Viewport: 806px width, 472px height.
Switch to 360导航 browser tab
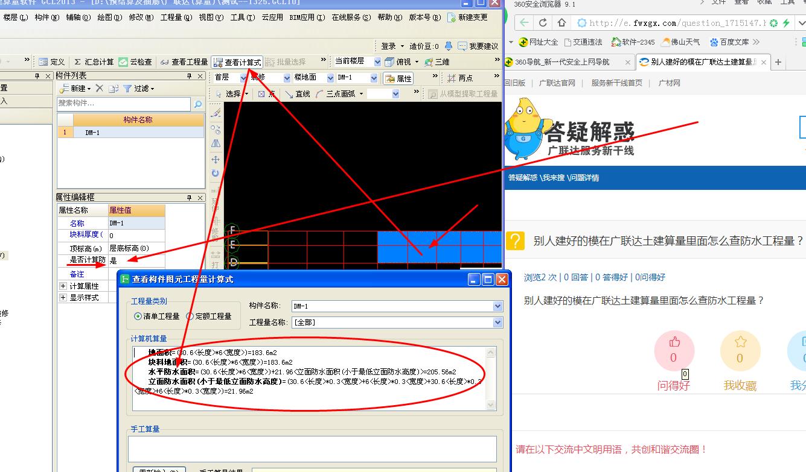point(568,62)
